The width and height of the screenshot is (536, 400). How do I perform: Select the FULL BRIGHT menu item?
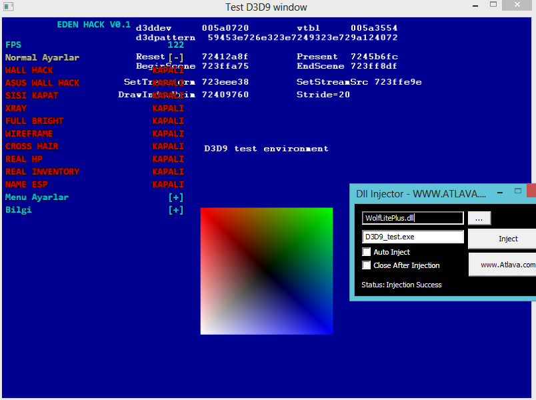click(35, 121)
